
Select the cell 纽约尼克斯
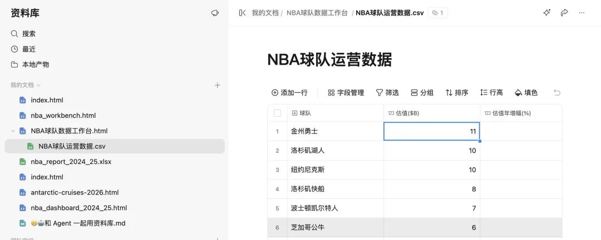click(x=336, y=169)
